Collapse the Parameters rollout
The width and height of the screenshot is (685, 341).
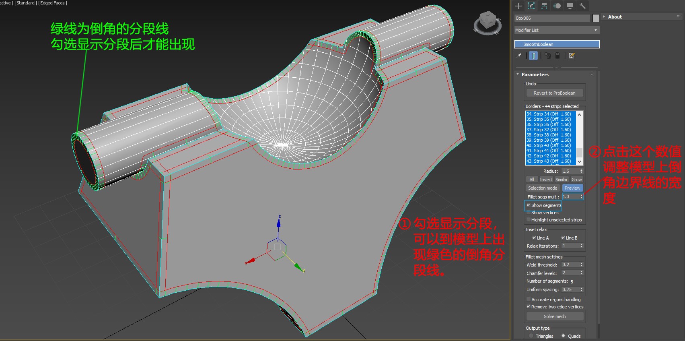coord(535,74)
